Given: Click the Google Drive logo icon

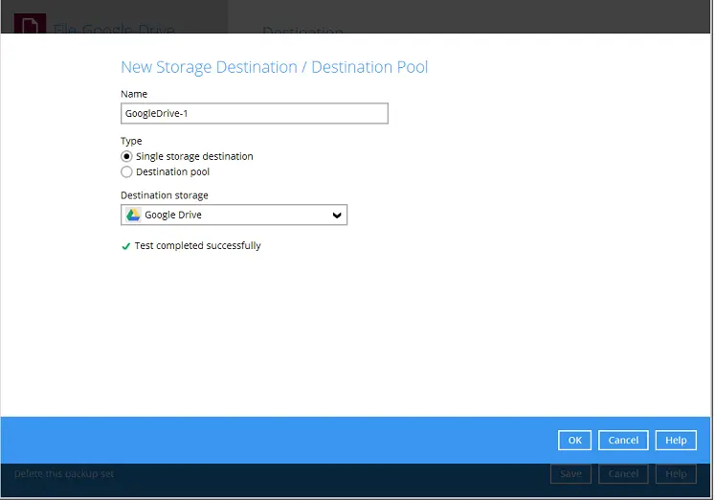Looking at the screenshot, I should click(x=133, y=215).
